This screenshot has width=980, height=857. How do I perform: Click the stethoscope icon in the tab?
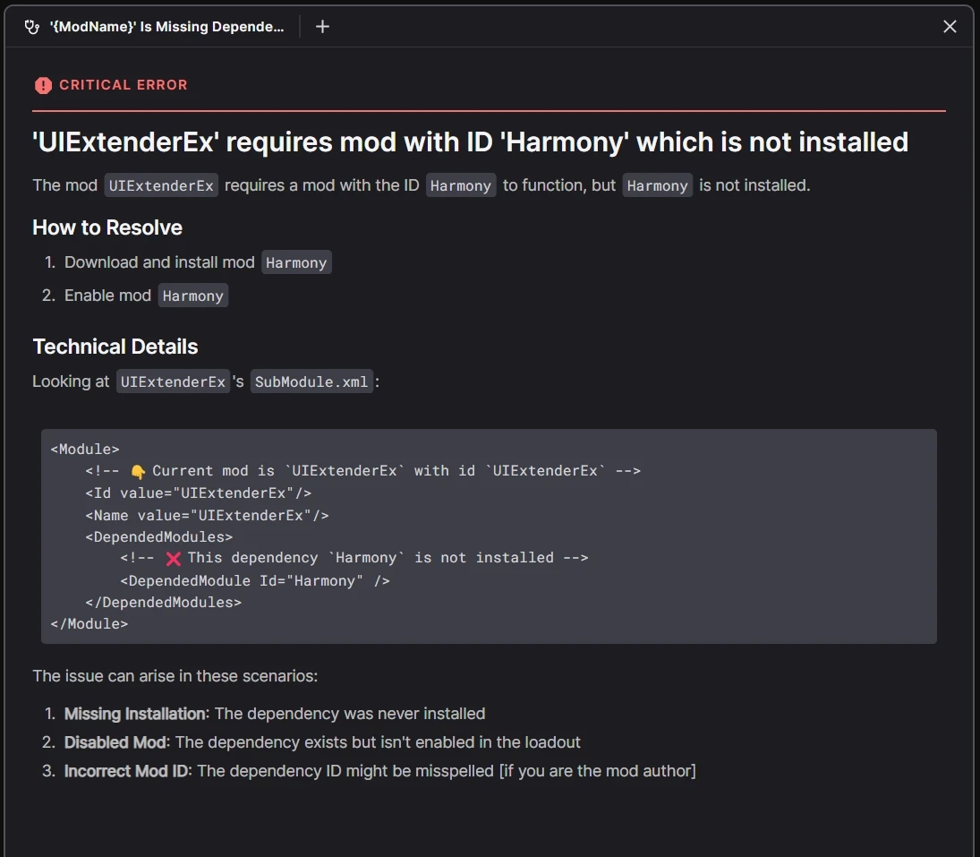click(32, 27)
